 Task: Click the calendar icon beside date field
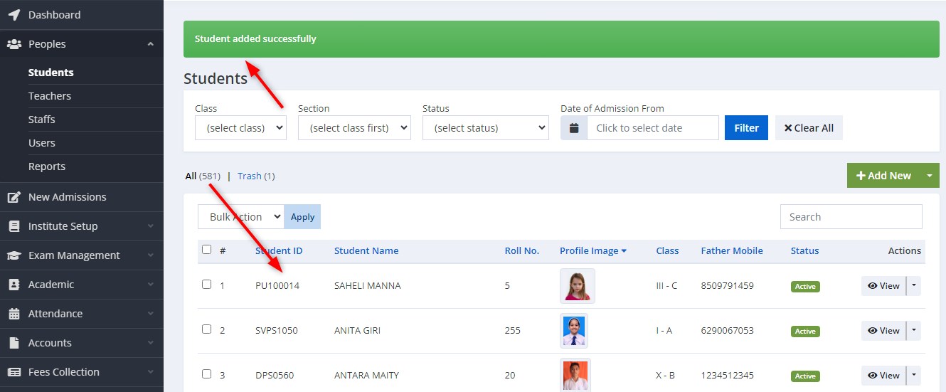tap(574, 128)
